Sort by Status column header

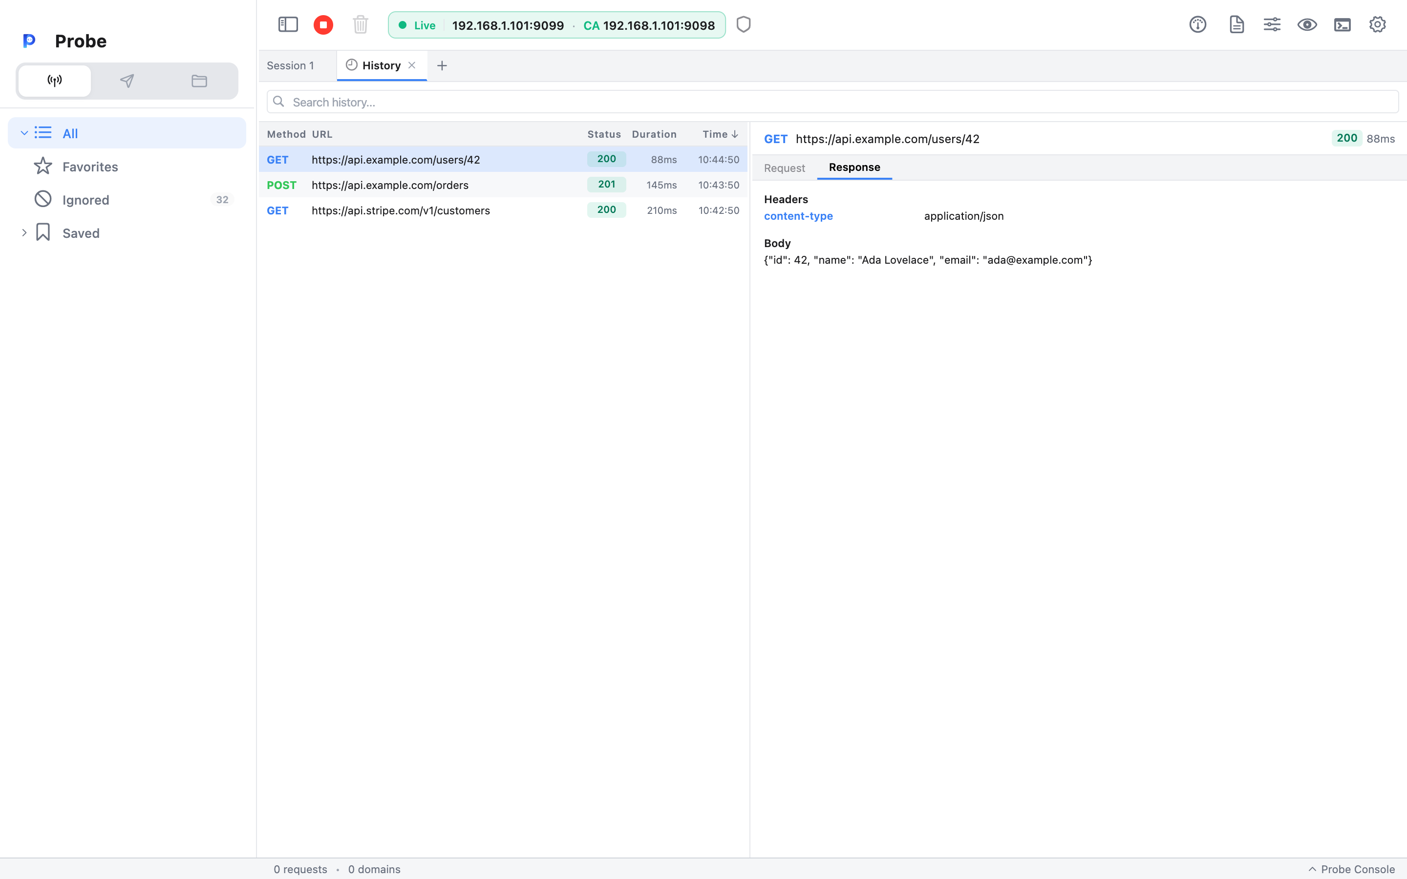click(x=604, y=134)
